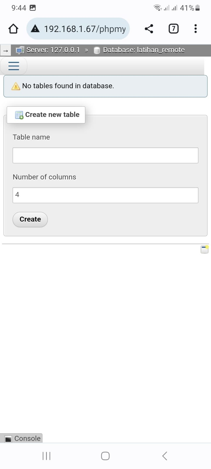
Task: Tap the Android back navigation button
Action: point(165,456)
